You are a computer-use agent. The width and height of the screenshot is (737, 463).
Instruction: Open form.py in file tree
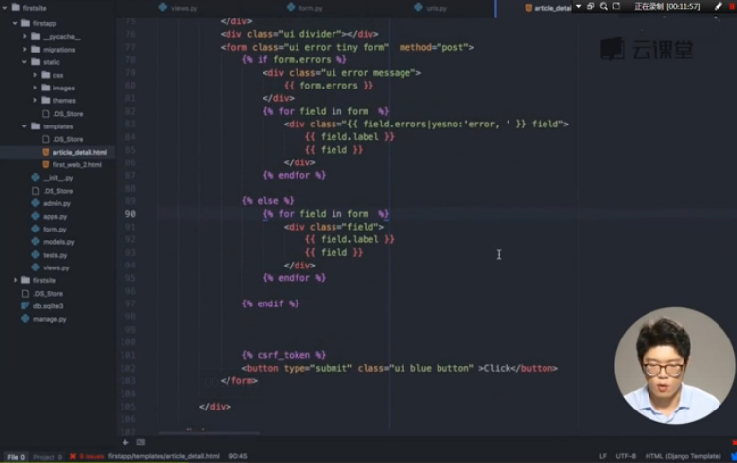54,229
